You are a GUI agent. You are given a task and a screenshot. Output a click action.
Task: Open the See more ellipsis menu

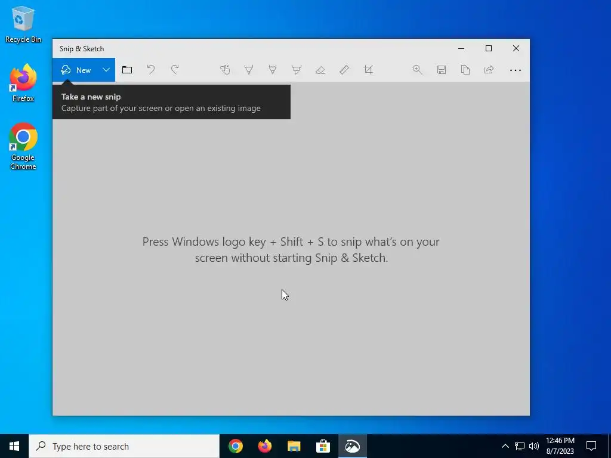[516, 70]
